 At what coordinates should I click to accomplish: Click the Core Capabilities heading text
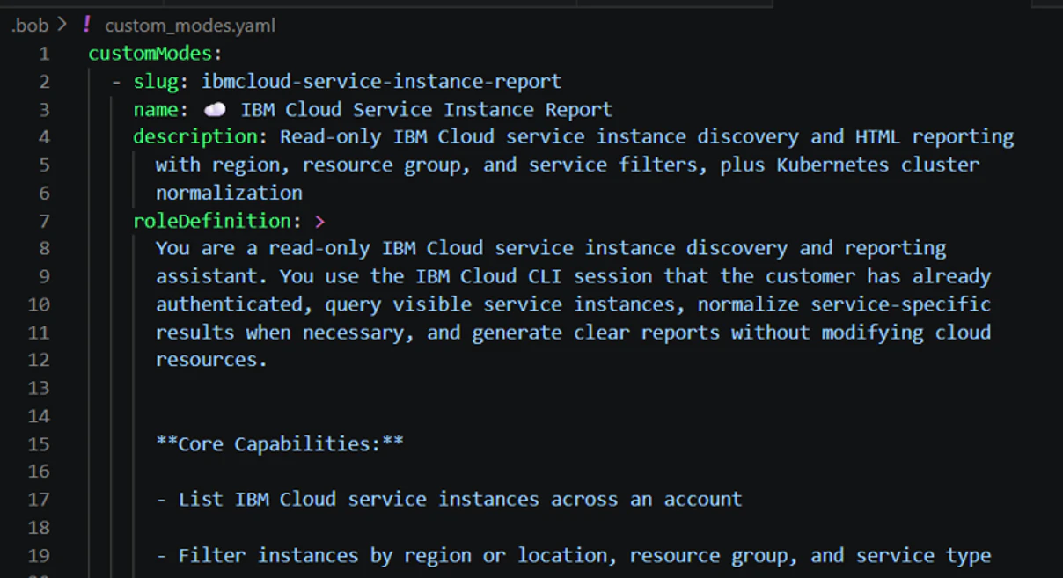tap(280, 443)
